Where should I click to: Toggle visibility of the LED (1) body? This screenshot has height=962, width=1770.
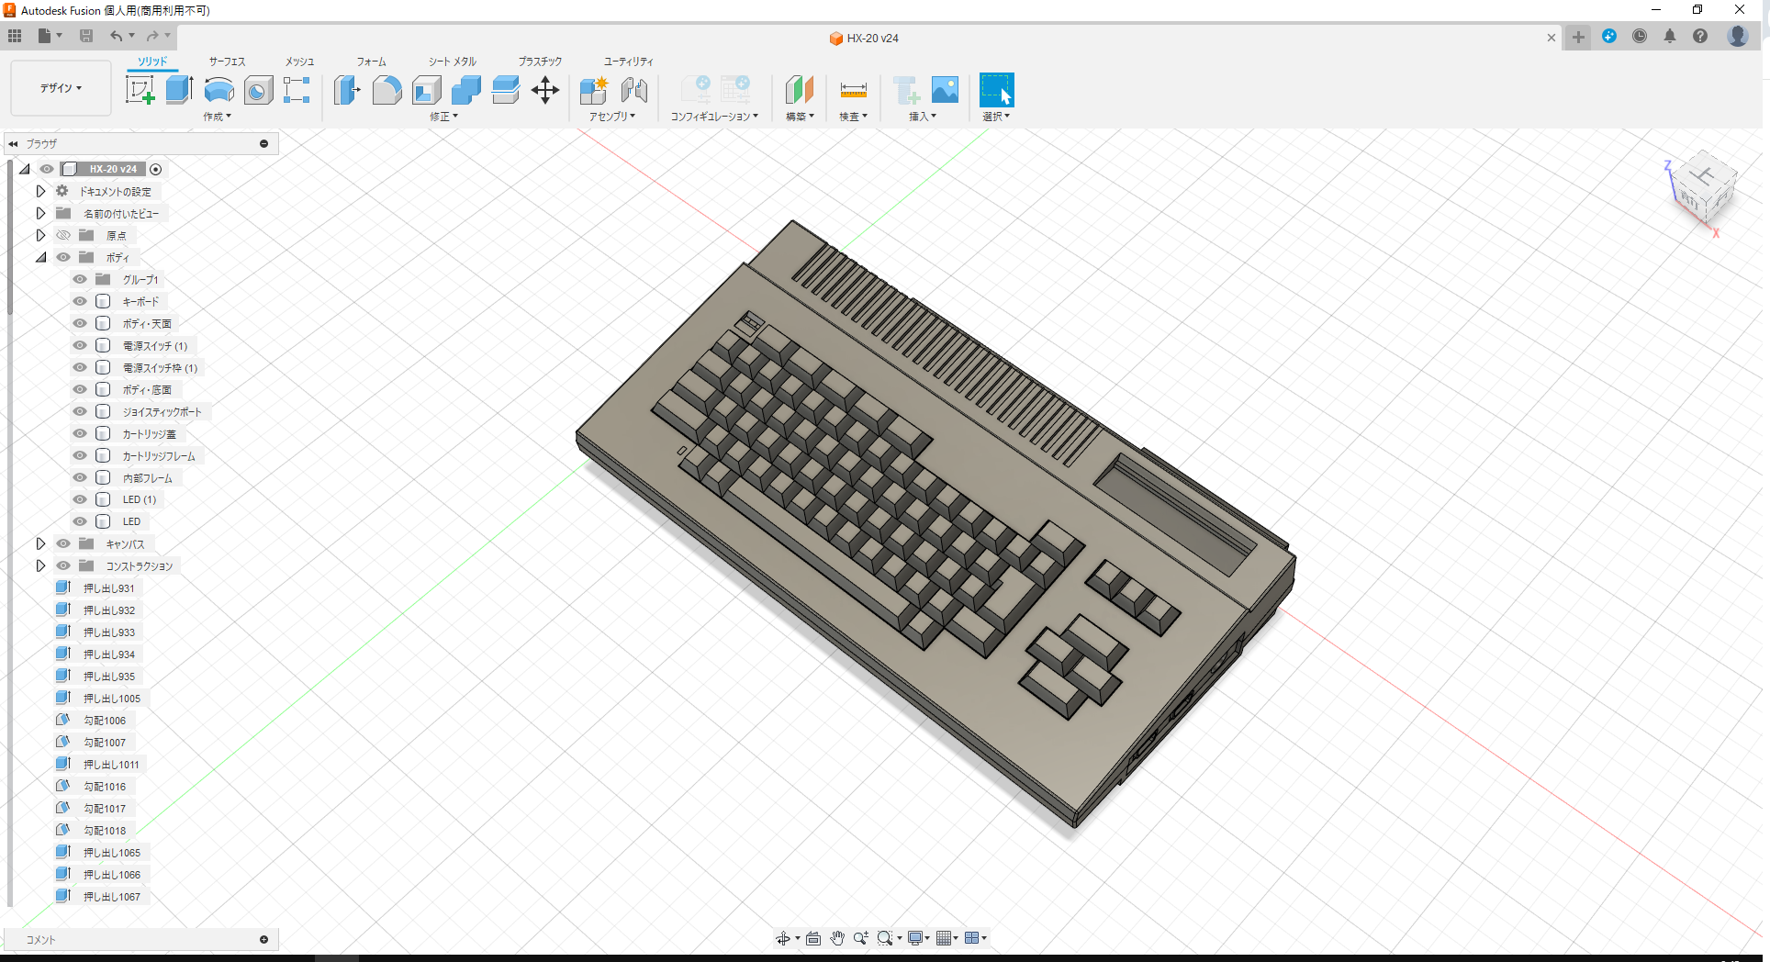coord(79,499)
